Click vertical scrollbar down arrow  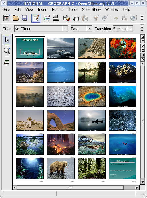pyautogui.click(x=143, y=182)
